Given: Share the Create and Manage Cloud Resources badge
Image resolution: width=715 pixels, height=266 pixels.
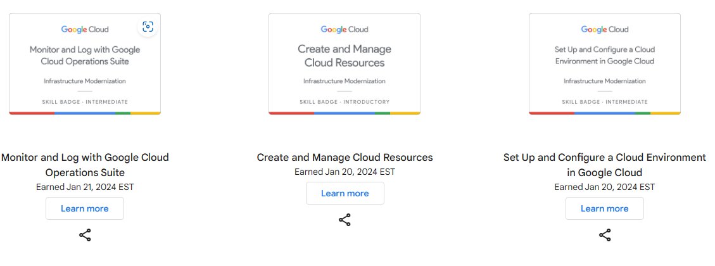Looking at the screenshot, I should [345, 220].
